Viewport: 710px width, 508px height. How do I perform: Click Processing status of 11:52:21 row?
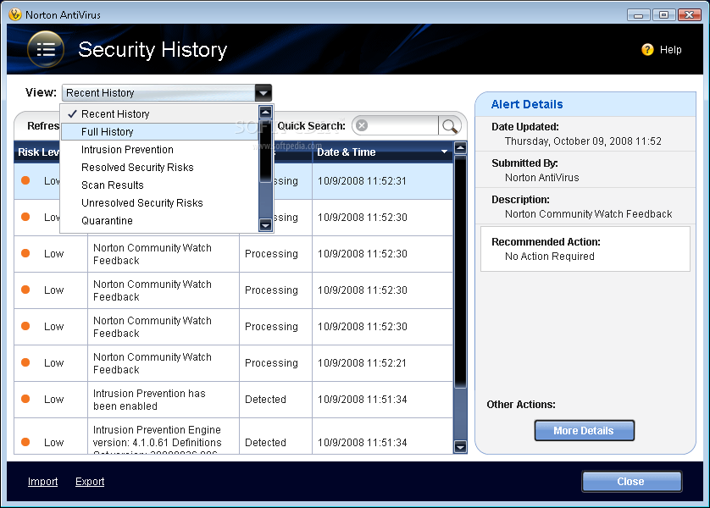(271, 362)
